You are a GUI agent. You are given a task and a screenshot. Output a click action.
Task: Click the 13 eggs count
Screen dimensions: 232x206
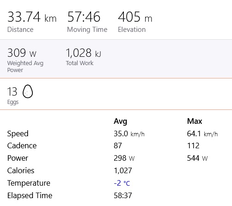click(12, 91)
